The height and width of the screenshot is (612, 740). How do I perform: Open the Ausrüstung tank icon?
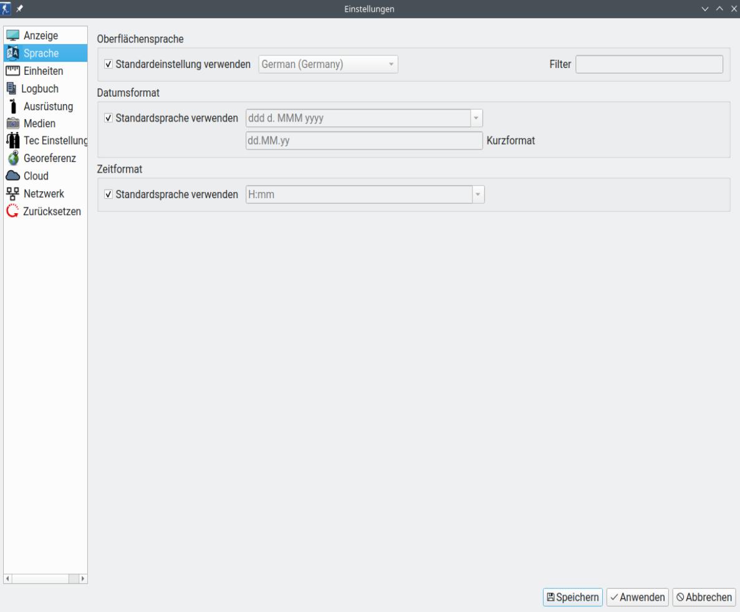click(12, 106)
